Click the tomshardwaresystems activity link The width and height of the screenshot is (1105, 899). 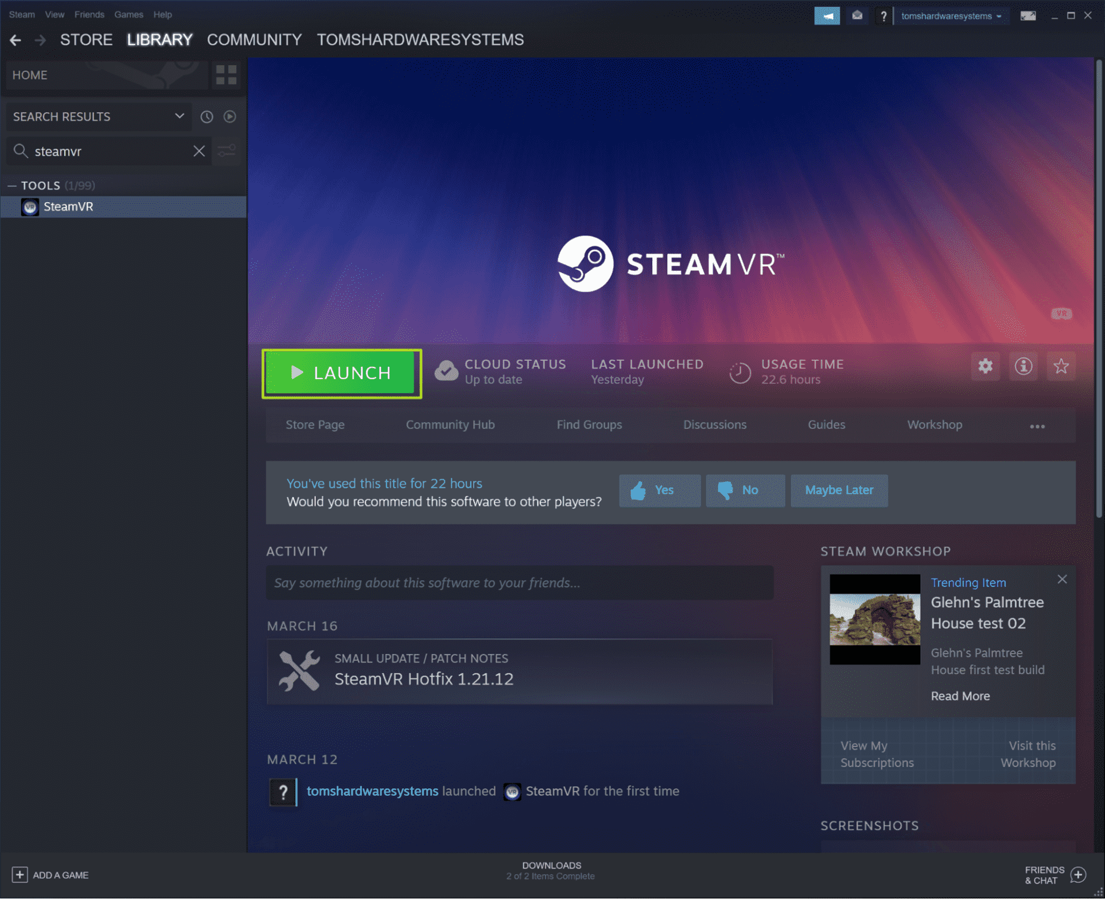(372, 792)
